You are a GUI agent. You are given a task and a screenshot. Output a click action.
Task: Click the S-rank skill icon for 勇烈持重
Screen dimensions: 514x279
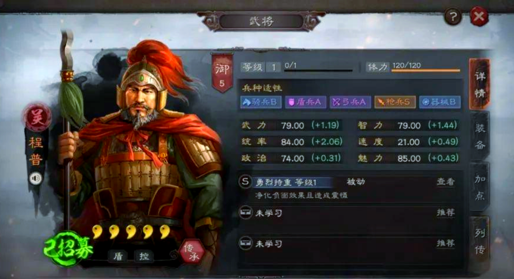(245, 182)
